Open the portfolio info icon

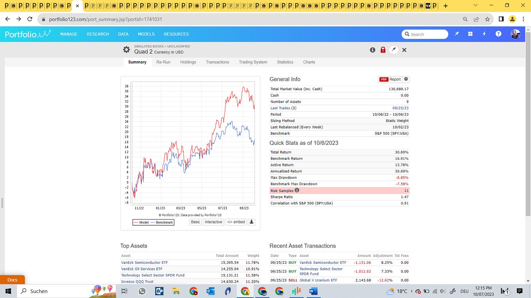[372, 50]
